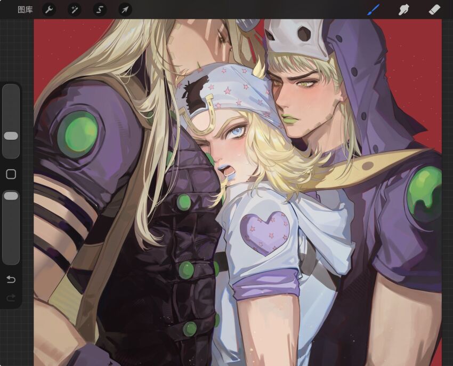Click the brush opacity slider handle
This screenshot has height=366, width=453.
click(11, 196)
